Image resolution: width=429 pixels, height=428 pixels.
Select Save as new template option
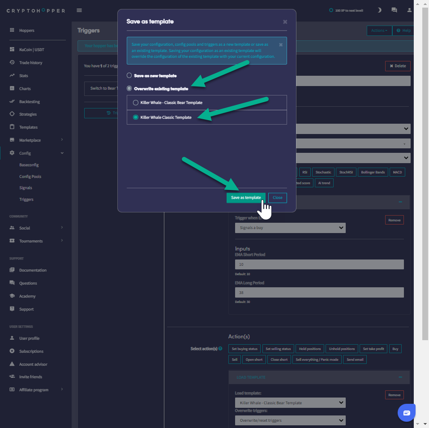click(x=129, y=76)
